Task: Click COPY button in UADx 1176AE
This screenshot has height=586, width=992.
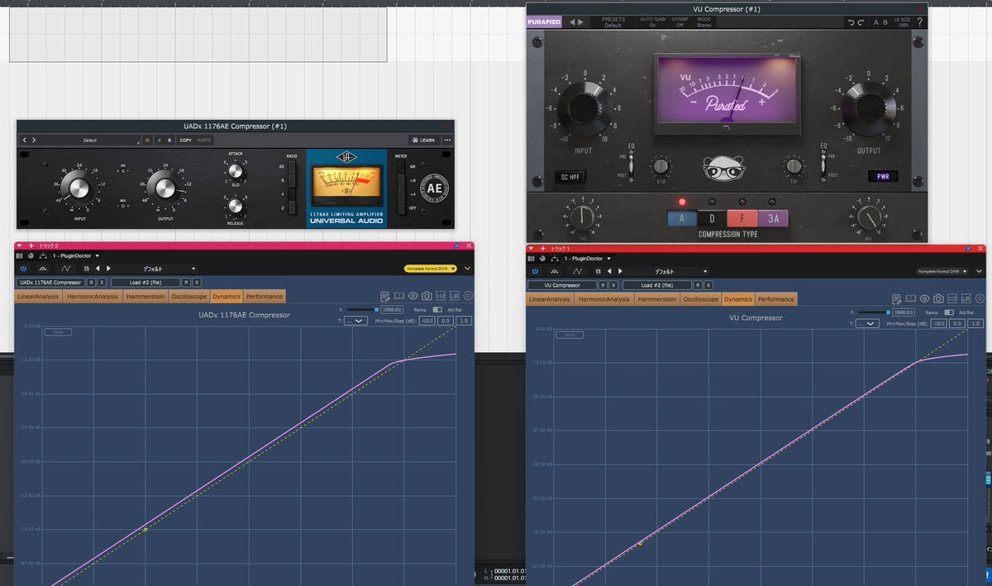Action: [x=186, y=141]
